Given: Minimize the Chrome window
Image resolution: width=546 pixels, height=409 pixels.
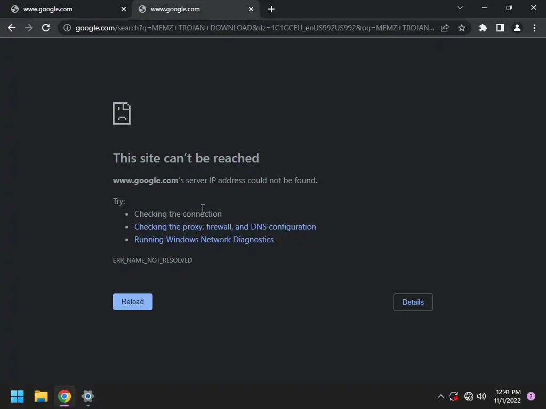Looking at the screenshot, I should [x=485, y=7].
